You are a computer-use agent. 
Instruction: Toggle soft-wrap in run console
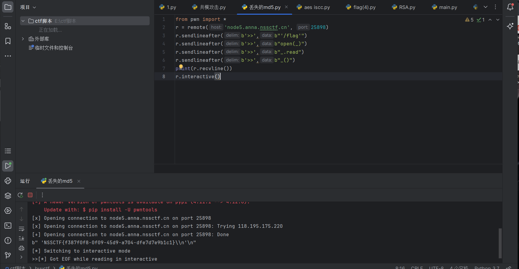pyautogui.click(x=22, y=229)
